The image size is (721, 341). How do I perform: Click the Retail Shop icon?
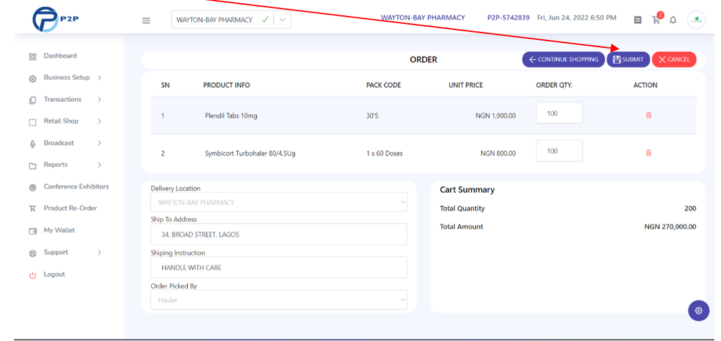32,122
